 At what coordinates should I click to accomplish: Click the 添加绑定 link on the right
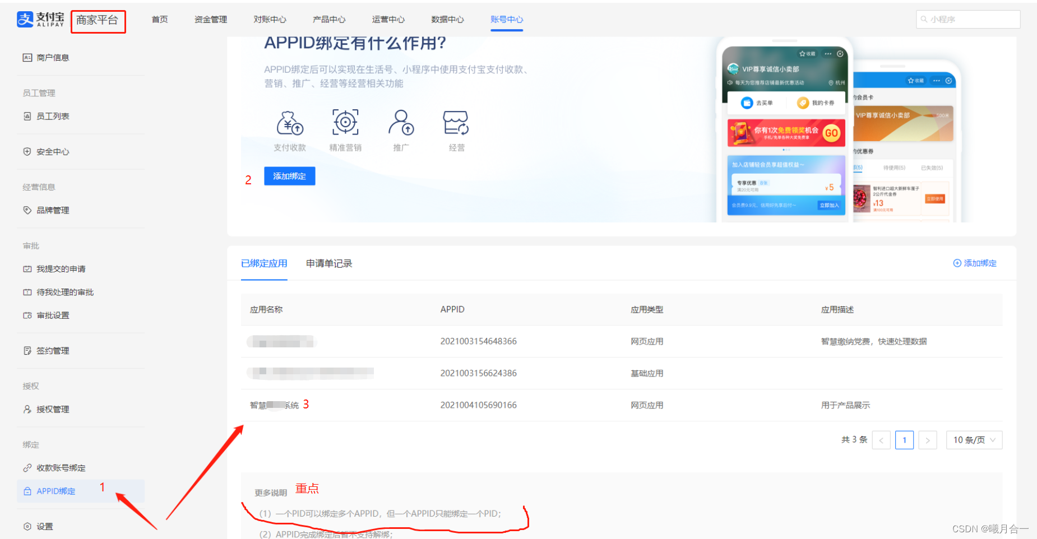(975, 263)
